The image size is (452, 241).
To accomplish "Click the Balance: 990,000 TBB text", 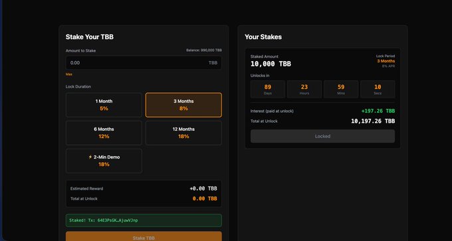I will click(204, 50).
